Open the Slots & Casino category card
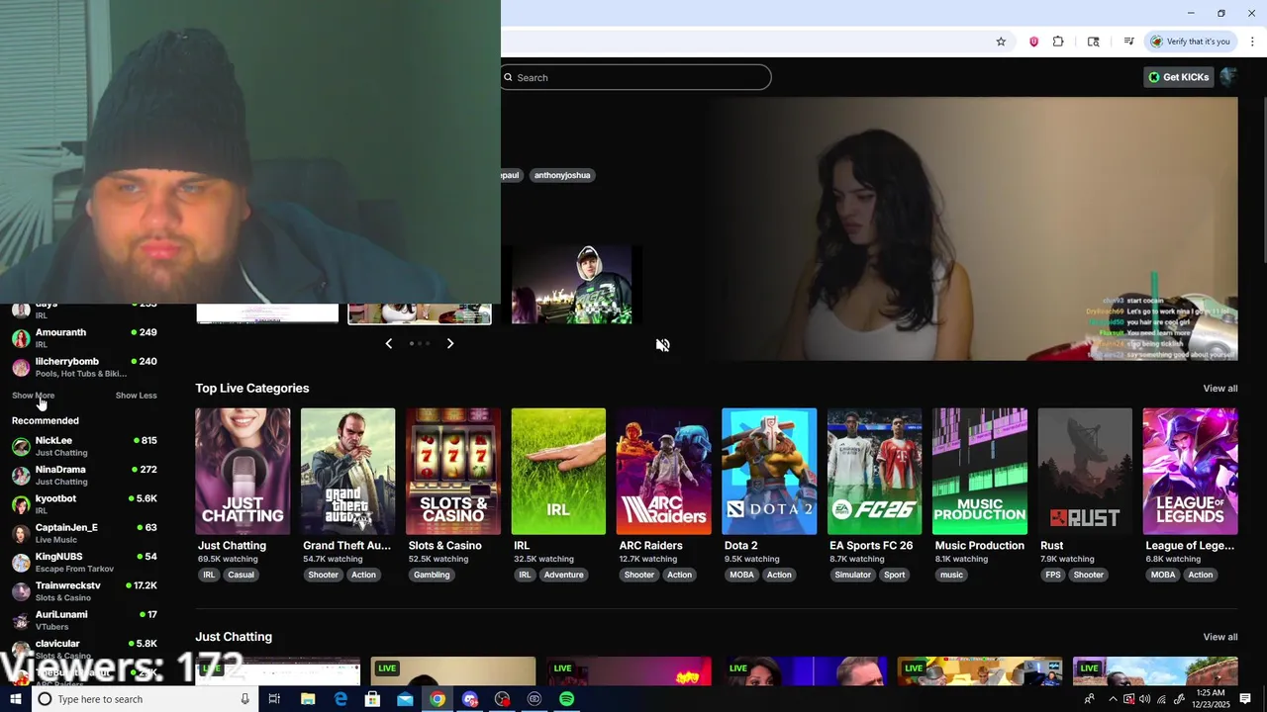The height and width of the screenshot is (712, 1267). click(453, 472)
